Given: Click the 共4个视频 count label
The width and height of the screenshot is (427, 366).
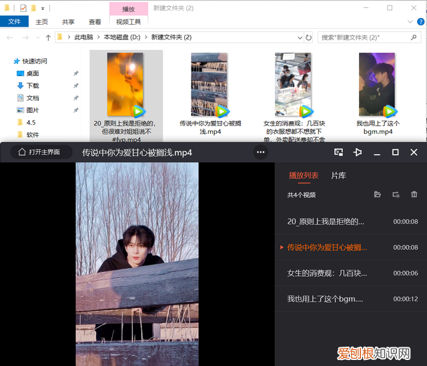Looking at the screenshot, I should click(302, 195).
